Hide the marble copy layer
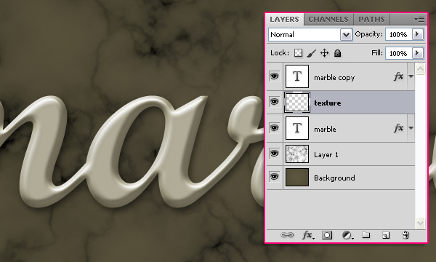This screenshot has height=262, width=436. [275, 76]
